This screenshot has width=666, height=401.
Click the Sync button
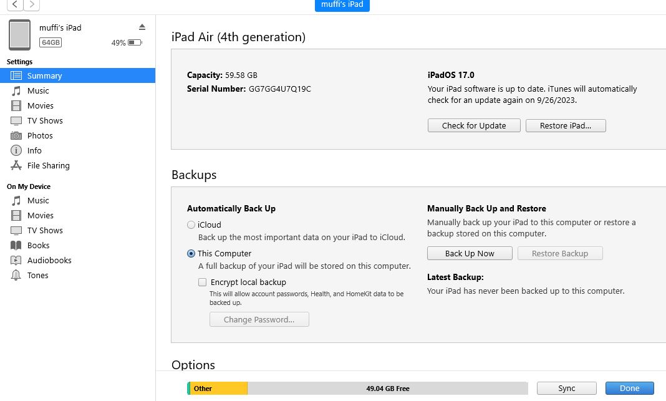coord(567,389)
